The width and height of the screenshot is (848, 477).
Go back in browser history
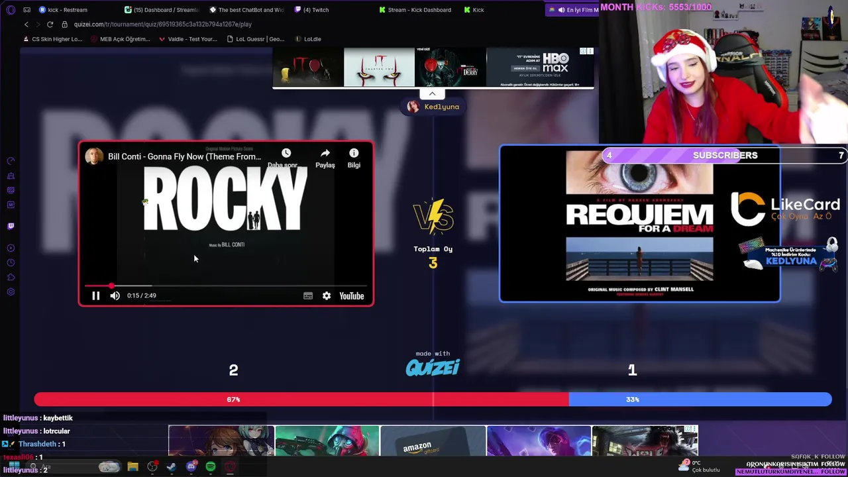[x=26, y=25]
